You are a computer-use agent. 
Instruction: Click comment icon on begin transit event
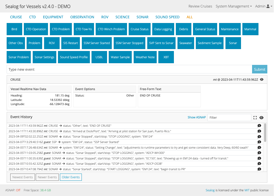pos(259,169)
